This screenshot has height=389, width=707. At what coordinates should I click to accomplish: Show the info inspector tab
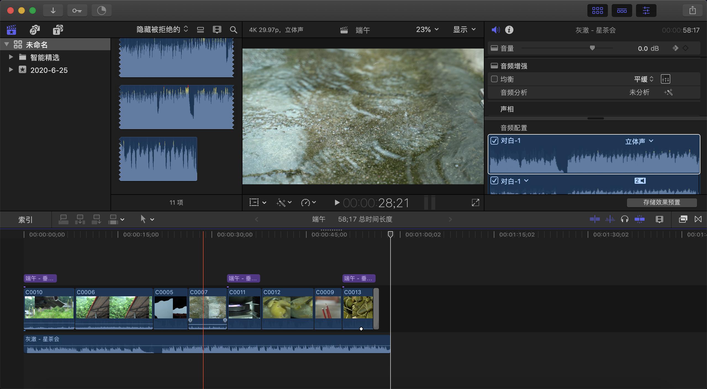tap(509, 30)
